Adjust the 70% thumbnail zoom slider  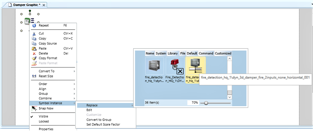click(206, 103)
